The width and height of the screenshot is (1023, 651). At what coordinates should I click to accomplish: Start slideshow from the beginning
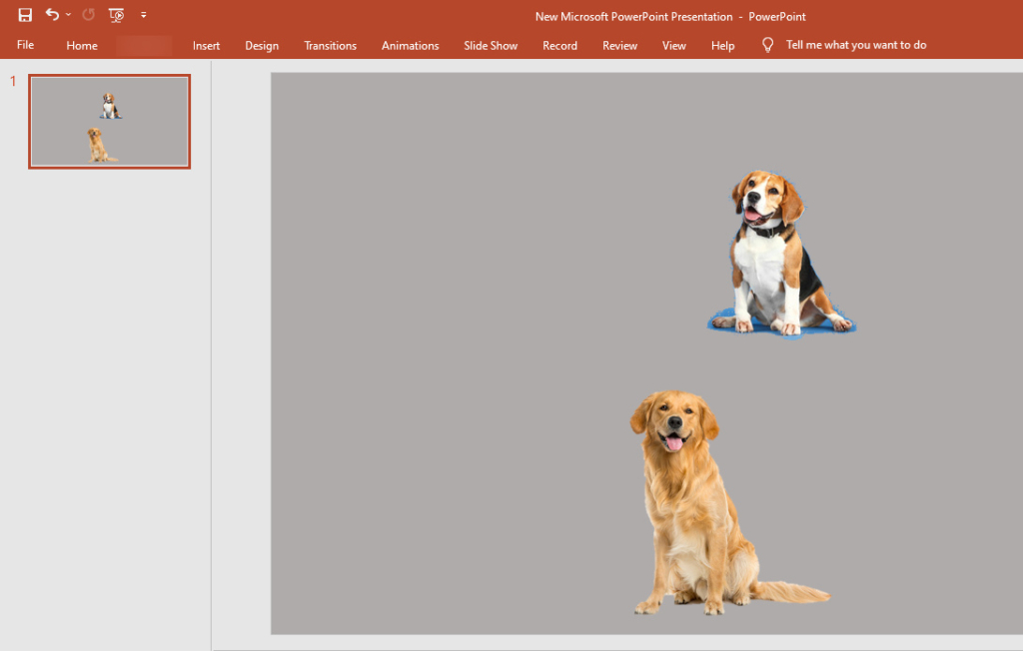pos(116,14)
